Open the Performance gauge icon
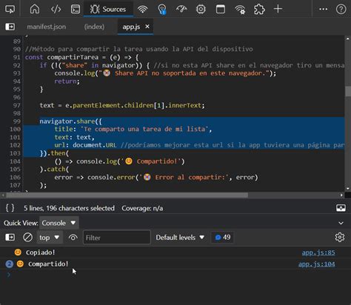This screenshot has height=305, width=351. pos(181,9)
